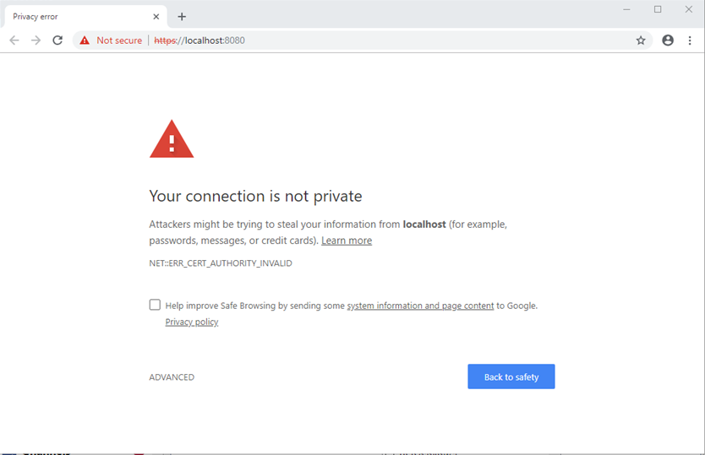Minimize the browser window

627,9
